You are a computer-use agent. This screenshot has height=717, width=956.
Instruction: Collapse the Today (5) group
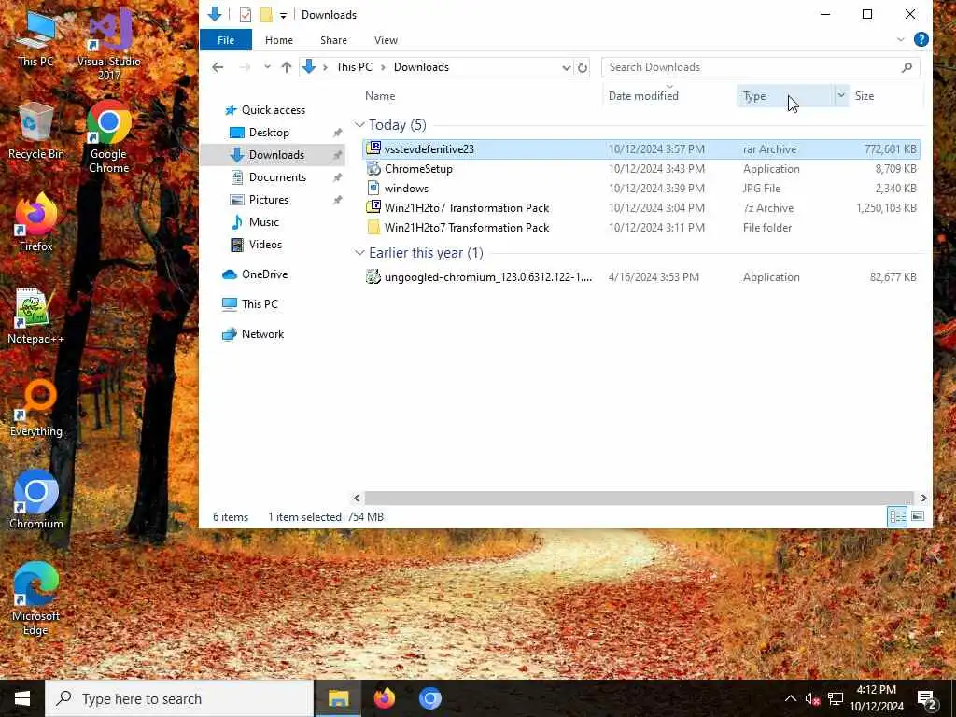pos(359,125)
